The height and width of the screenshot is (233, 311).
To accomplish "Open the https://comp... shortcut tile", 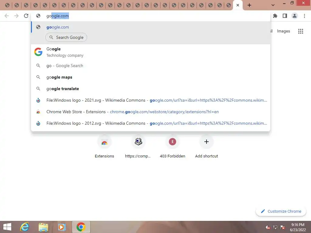I will 138,147.
